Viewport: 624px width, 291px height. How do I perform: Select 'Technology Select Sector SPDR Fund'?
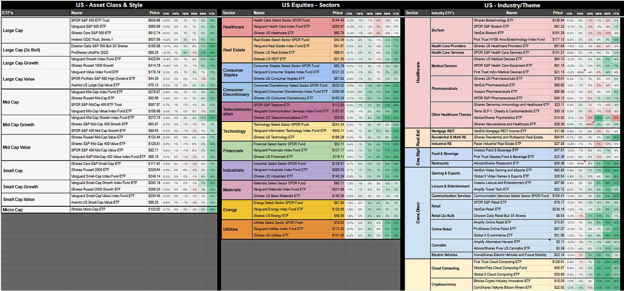(x=291, y=124)
